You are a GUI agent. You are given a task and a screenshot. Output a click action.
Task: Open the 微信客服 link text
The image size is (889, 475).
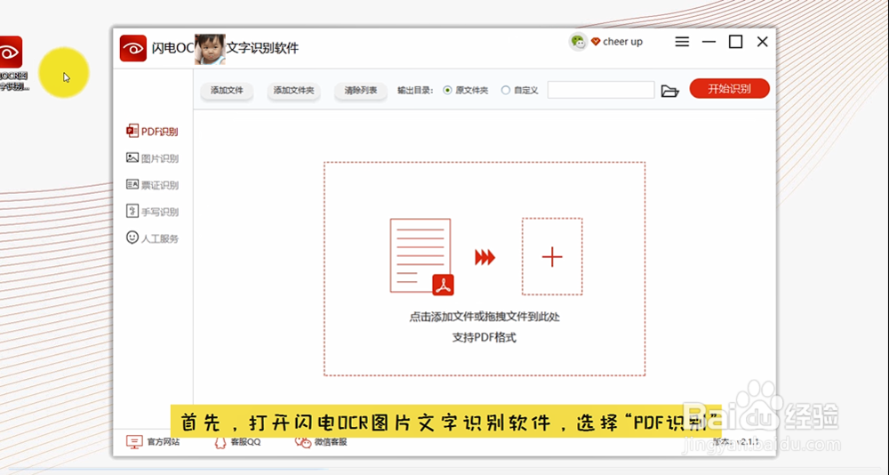[331, 442]
